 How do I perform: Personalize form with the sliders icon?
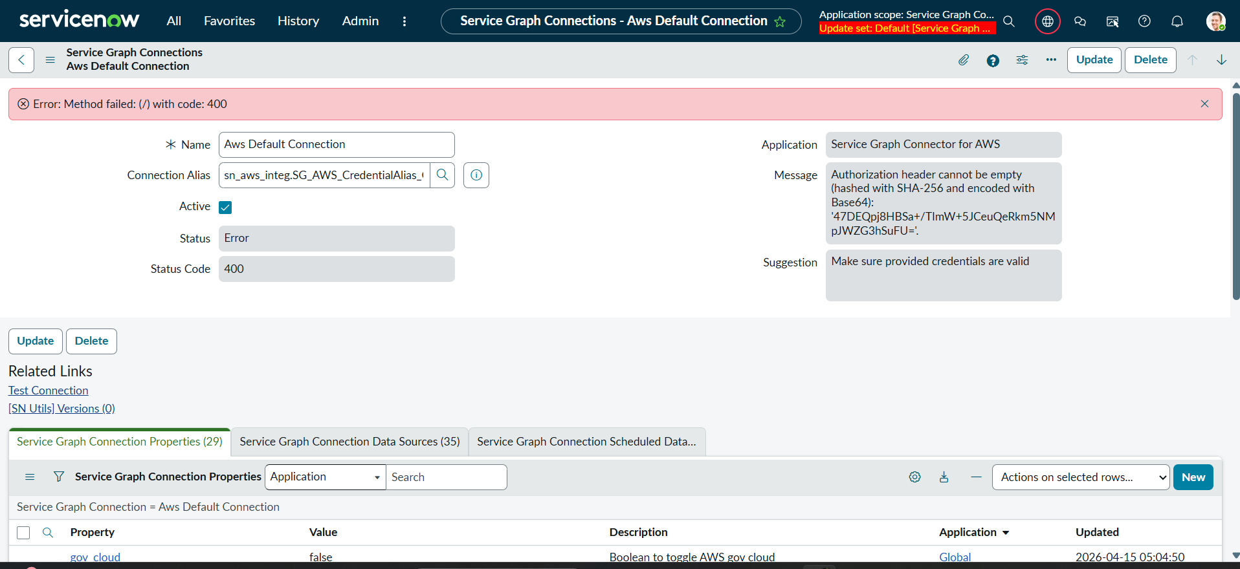1022,60
